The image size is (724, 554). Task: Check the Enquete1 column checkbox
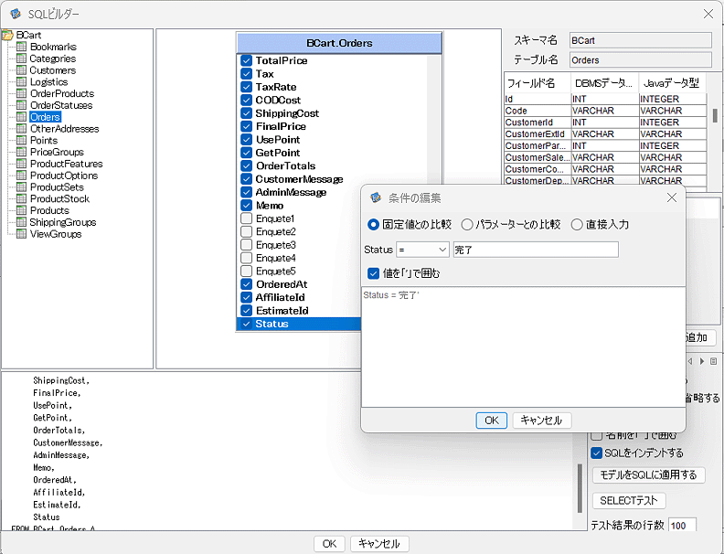click(247, 218)
